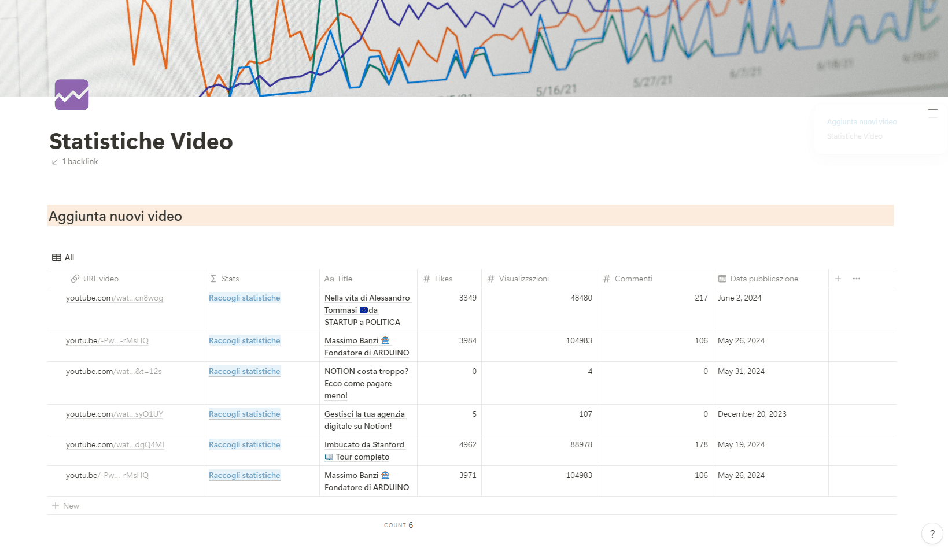Open help with the question mark icon
This screenshot has height=552, width=948.
[932, 534]
